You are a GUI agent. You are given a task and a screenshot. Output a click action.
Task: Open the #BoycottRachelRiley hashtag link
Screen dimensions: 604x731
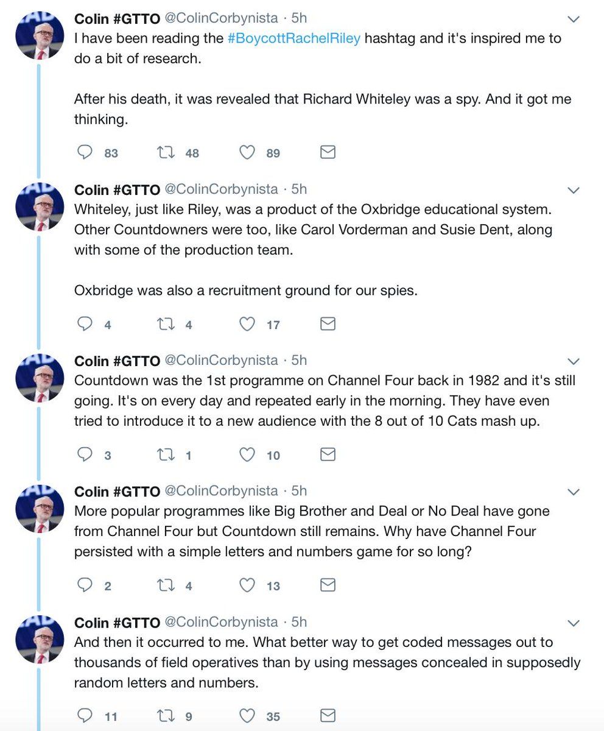(294, 38)
